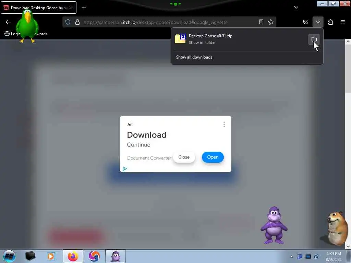Click the vertical scrollbar thumb

coord(348,68)
